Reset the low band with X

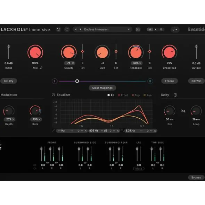coord(85,131)
